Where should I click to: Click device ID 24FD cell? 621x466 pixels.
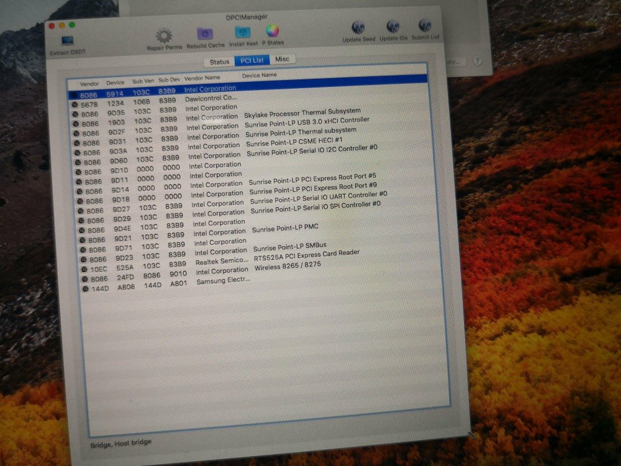pos(125,277)
